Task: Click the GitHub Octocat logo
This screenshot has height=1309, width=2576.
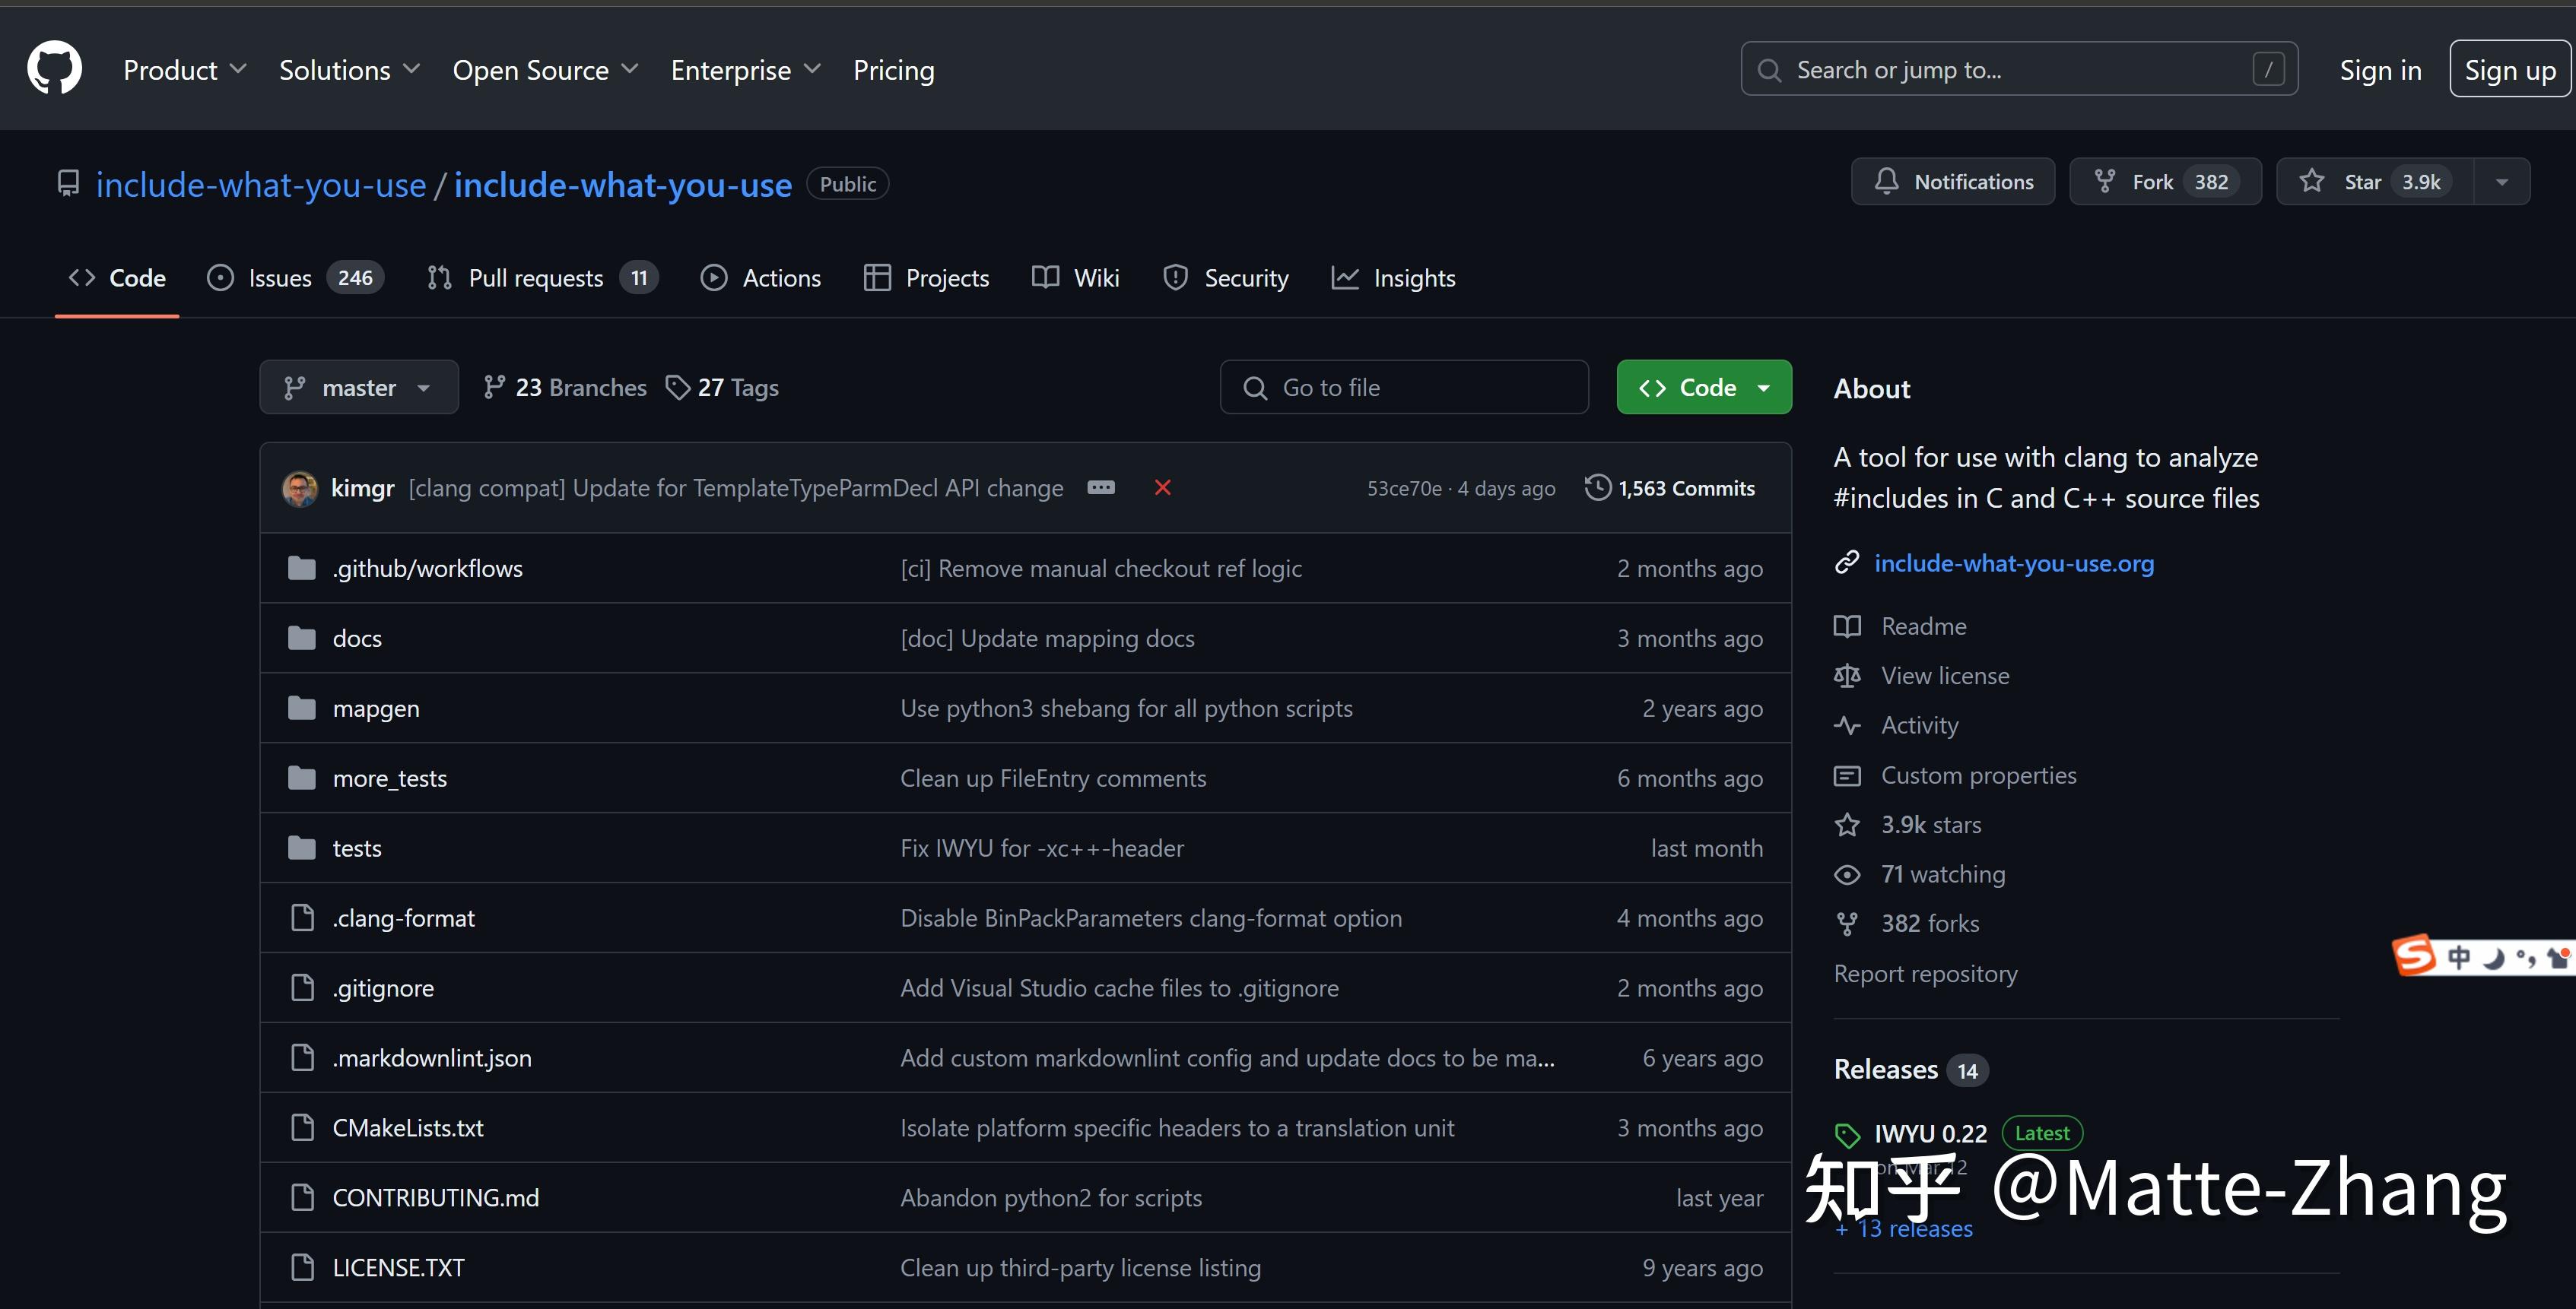Action: [x=54, y=69]
